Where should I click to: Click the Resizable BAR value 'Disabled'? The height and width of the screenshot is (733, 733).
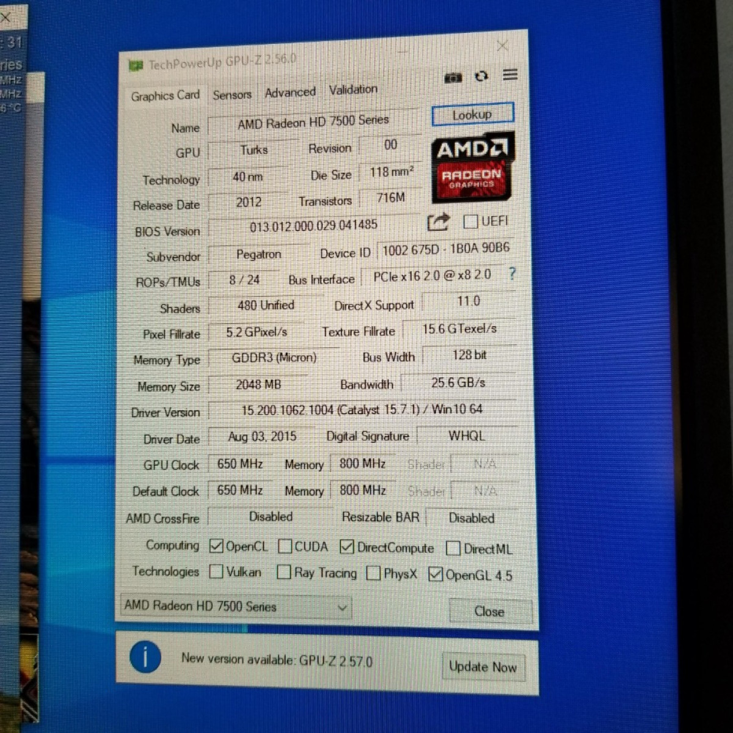[x=472, y=518]
